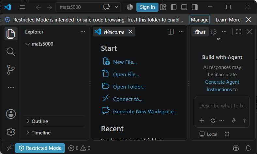The width and height of the screenshot is (257, 154).
Task: Focus the chat input Describe what to build
Action: pyautogui.click(x=223, y=106)
